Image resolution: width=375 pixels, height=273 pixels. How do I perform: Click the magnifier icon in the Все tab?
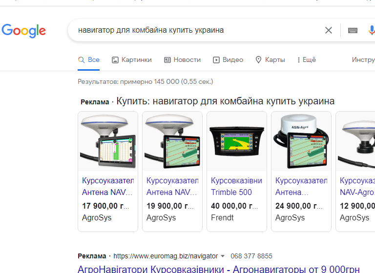pos(82,59)
